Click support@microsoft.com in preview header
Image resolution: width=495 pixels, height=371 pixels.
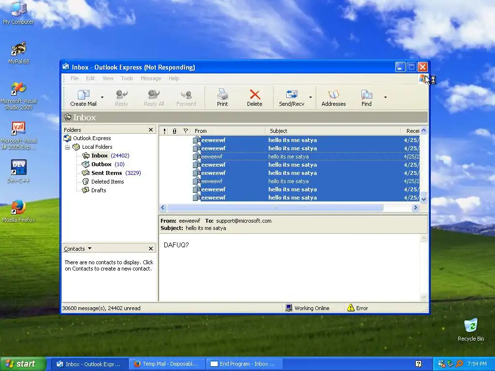point(244,221)
